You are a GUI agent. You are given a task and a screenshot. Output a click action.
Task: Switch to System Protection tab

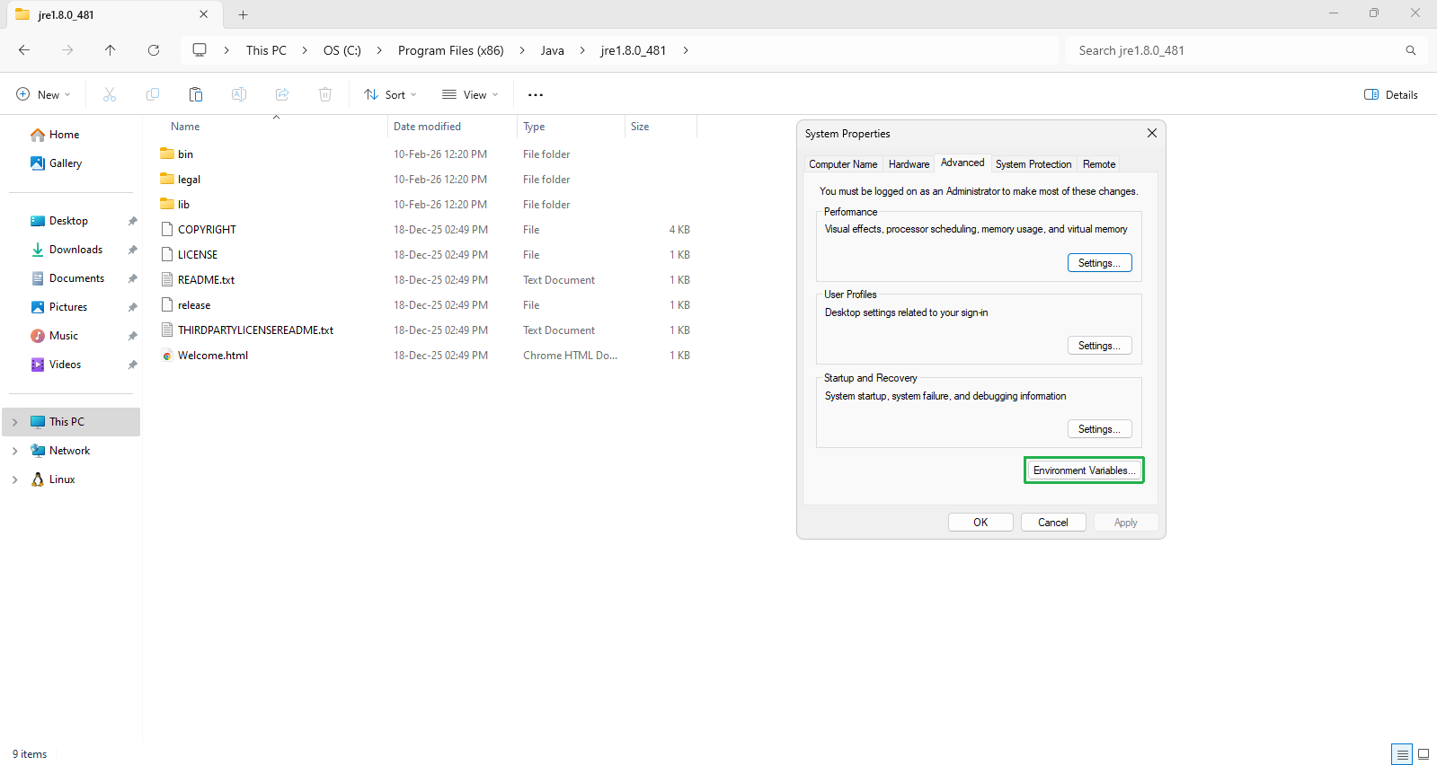click(1033, 164)
